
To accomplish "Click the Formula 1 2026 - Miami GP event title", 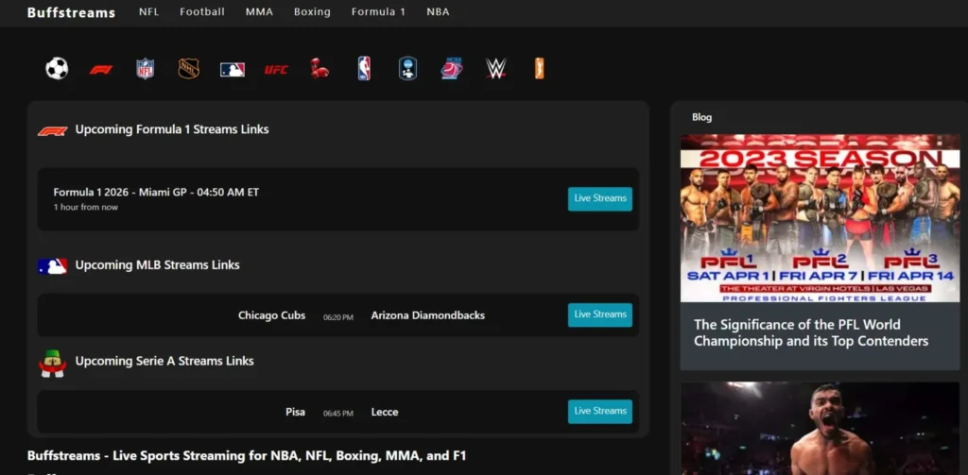I will [x=156, y=192].
